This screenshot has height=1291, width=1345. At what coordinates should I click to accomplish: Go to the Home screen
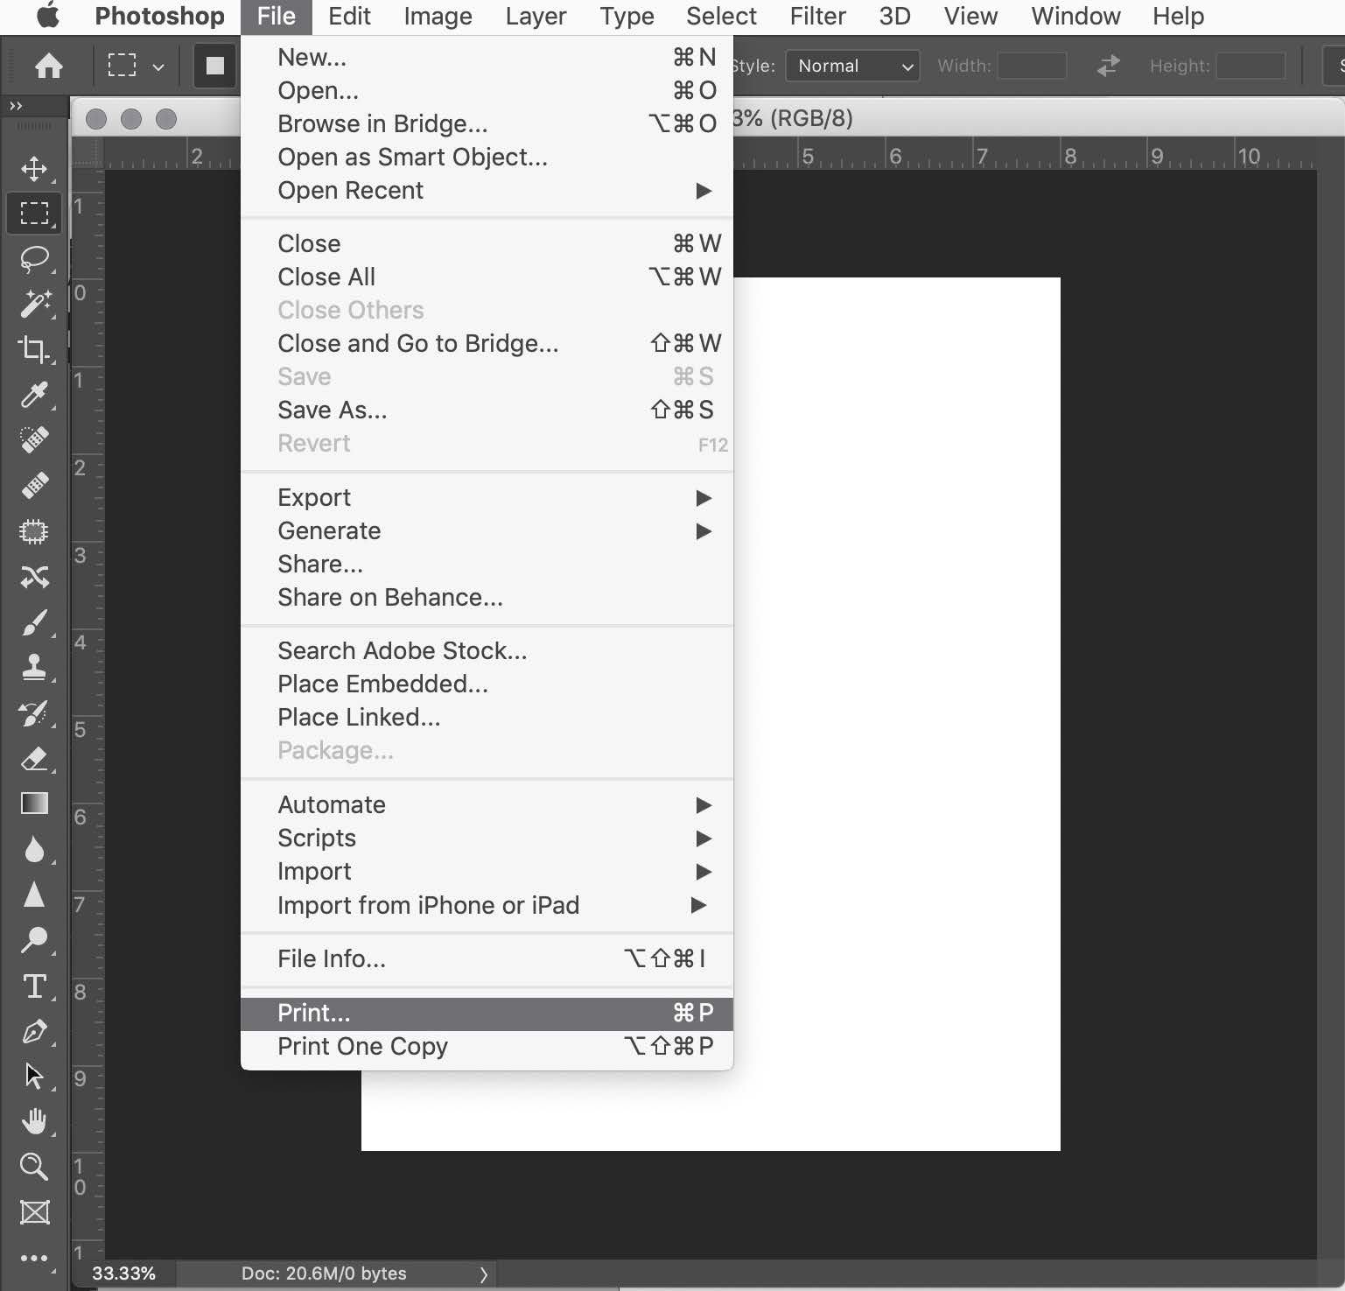(x=48, y=66)
